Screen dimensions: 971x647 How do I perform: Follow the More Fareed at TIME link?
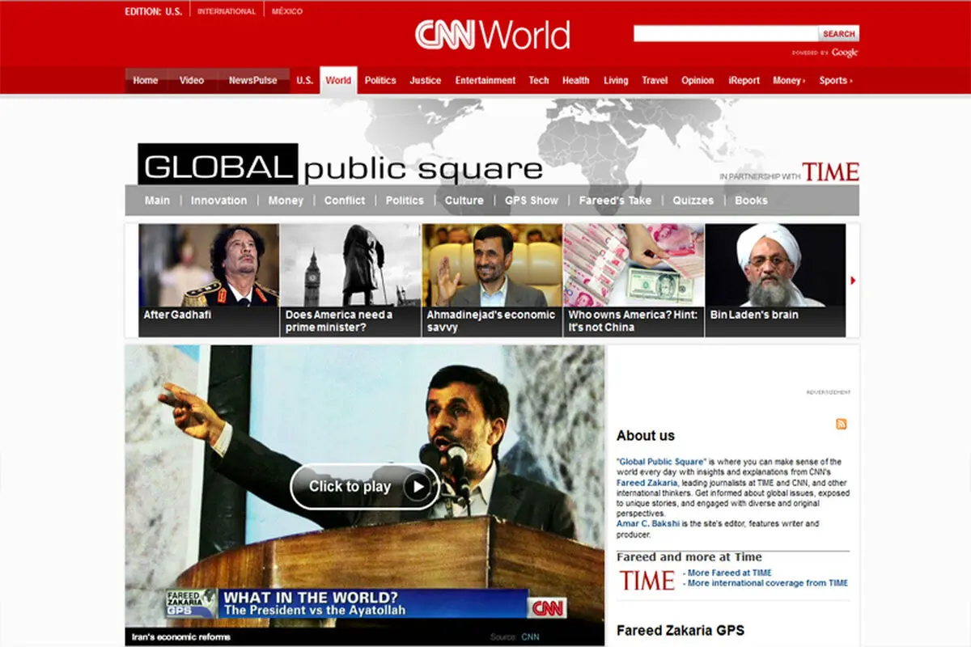pyautogui.click(x=727, y=573)
